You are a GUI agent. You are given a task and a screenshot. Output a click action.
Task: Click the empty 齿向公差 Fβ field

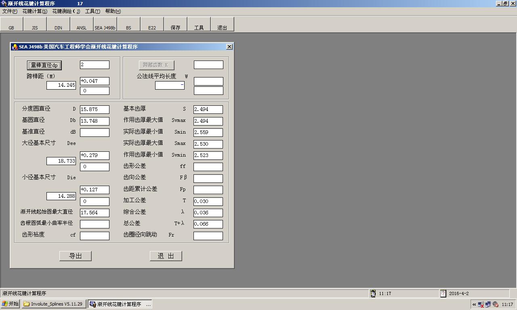coord(208,178)
